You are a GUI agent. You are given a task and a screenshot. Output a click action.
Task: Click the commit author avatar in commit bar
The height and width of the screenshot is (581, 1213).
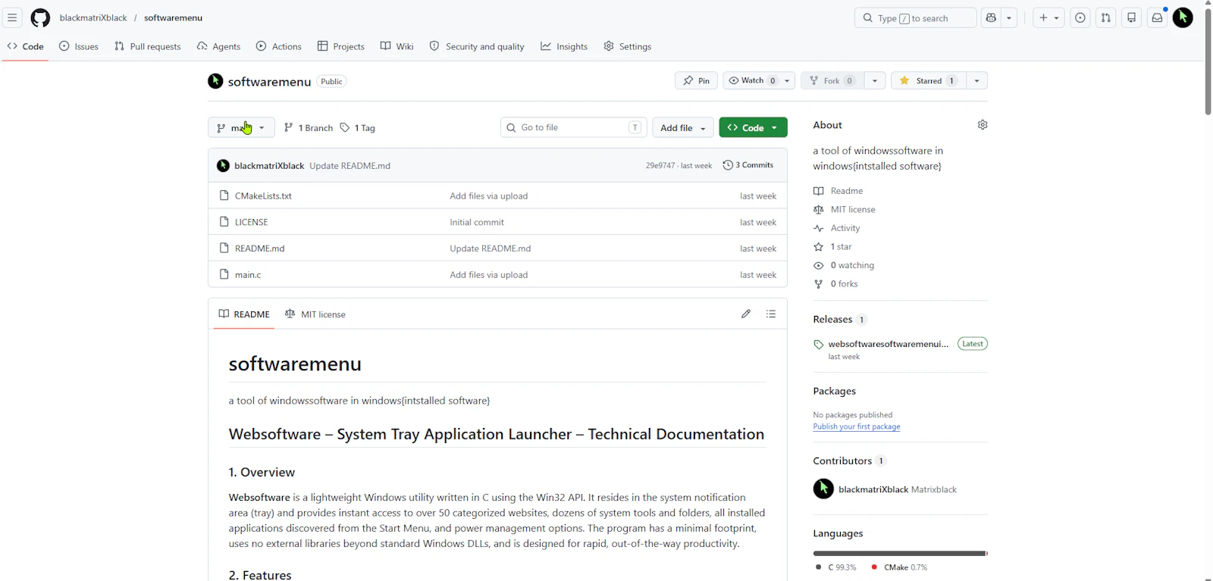[x=223, y=166]
